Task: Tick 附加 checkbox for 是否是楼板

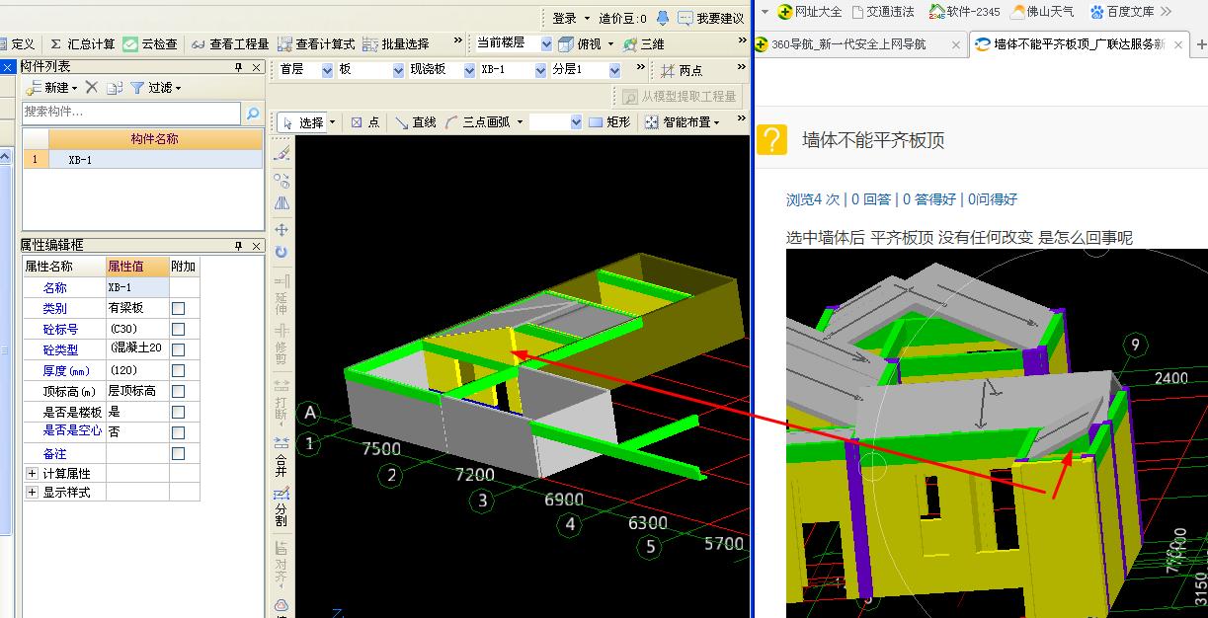Action: coord(179,412)
